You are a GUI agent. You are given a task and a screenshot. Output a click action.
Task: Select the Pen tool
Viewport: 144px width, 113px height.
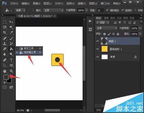pyautogui.click(x=5, y=60)
